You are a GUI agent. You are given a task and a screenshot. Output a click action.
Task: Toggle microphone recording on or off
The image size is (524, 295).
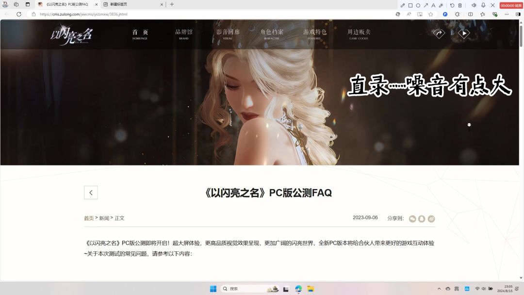pos(483,5)
